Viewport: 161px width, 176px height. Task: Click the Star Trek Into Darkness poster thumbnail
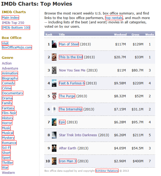point(54,135)
